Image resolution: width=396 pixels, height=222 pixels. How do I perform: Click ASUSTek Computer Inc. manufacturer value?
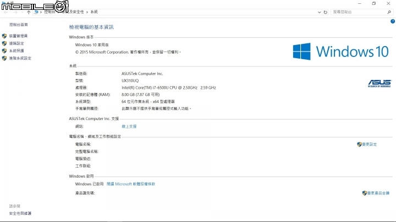click(x=142, y=73)
